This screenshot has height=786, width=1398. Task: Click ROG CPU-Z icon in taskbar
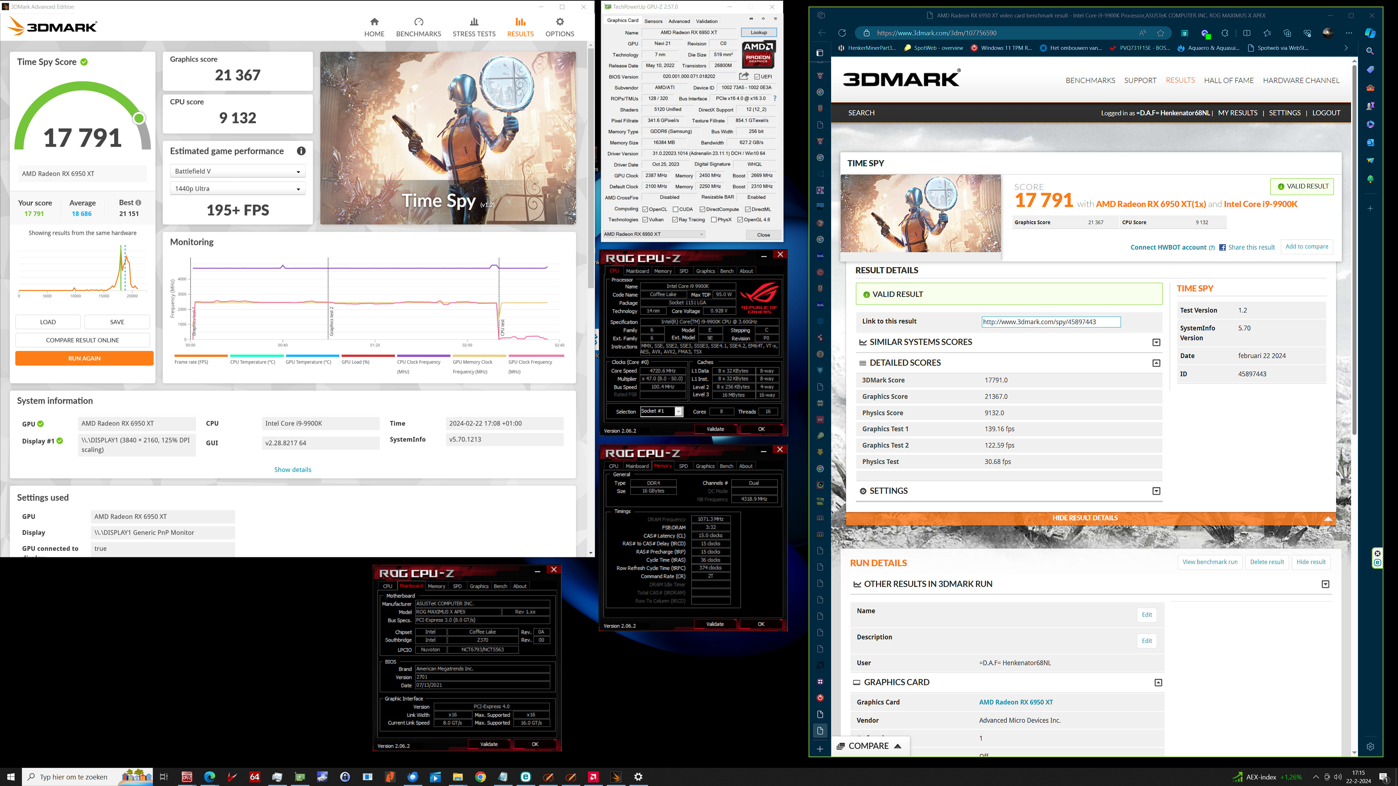[187, 777]
